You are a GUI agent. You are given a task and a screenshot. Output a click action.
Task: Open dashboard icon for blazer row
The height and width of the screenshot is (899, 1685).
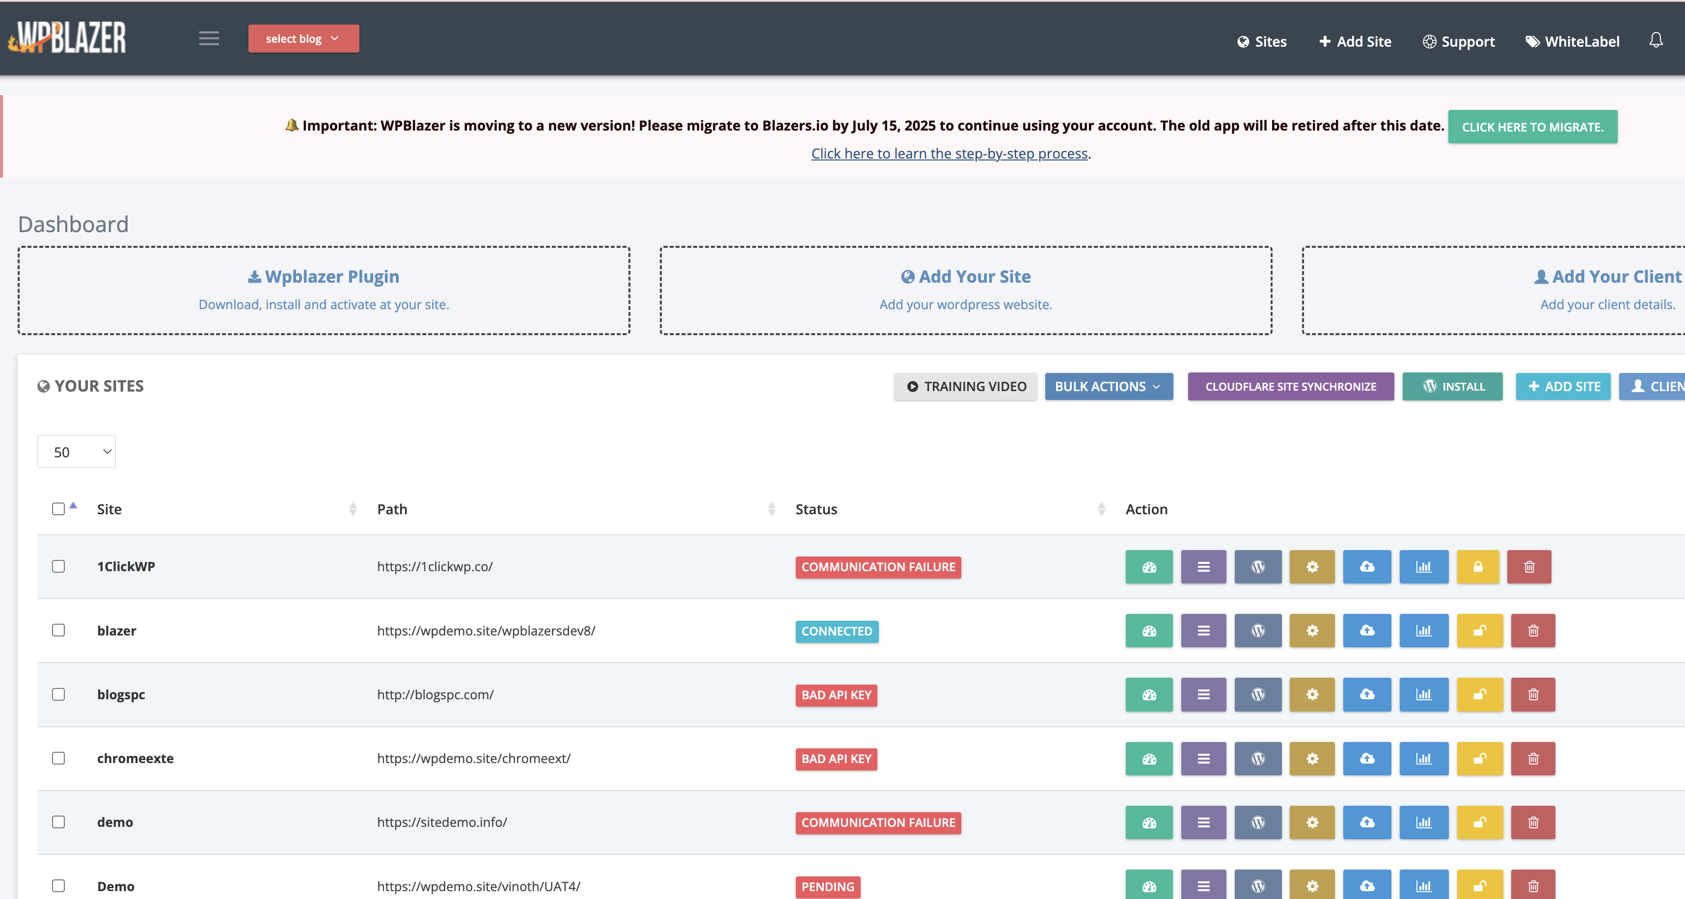click(1149, 631)
